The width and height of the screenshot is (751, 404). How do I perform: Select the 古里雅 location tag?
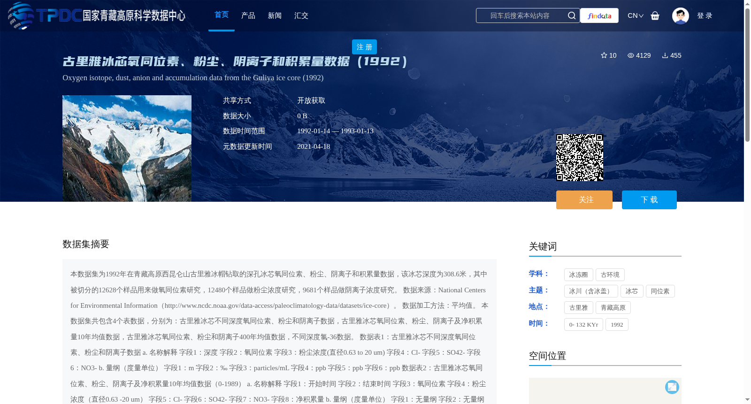pos(578,308)
